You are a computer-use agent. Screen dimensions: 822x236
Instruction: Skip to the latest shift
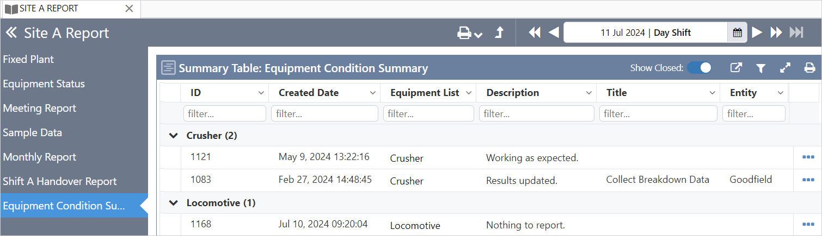point(796,33)
